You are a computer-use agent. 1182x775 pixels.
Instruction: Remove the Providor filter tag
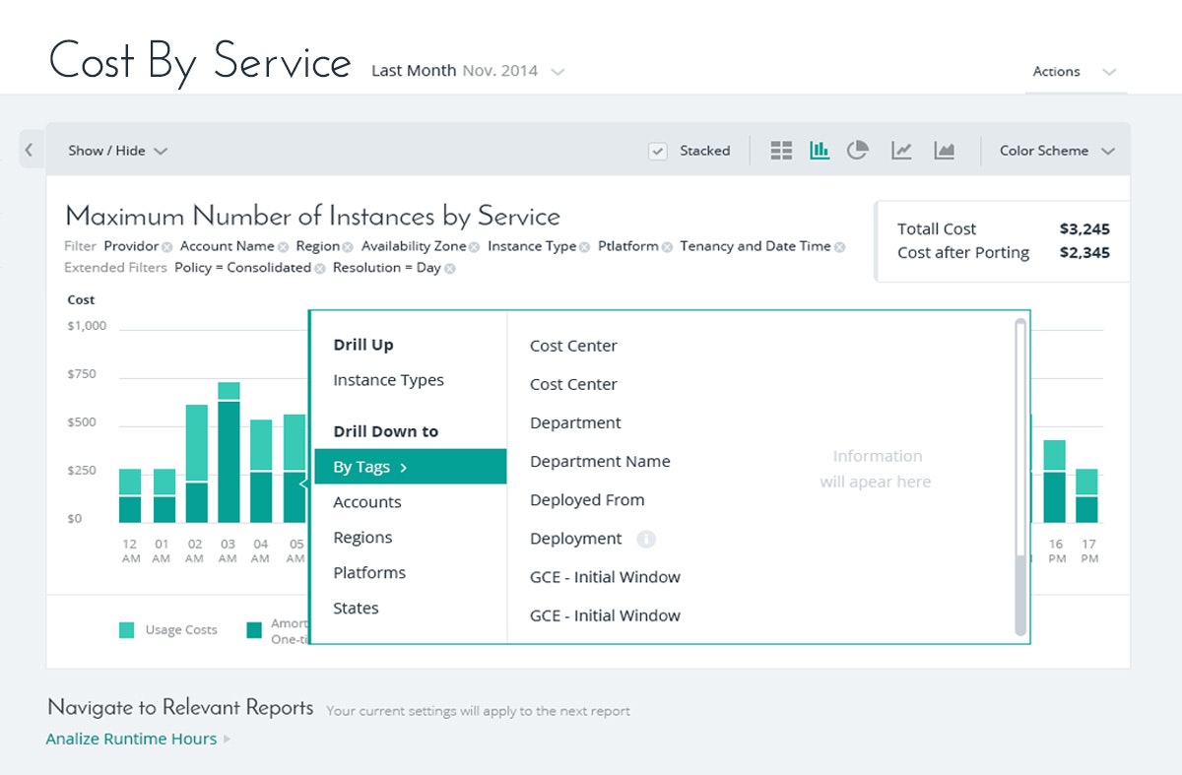[x=167, y=247]
